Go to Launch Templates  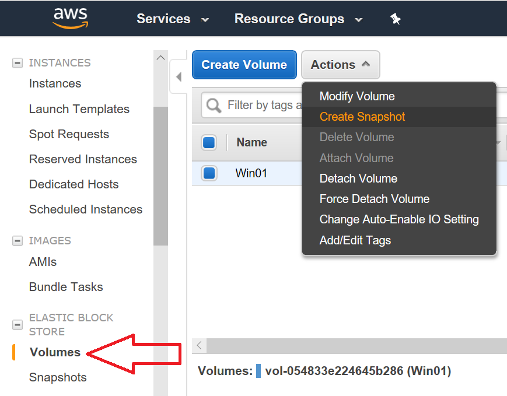[79, 109]
